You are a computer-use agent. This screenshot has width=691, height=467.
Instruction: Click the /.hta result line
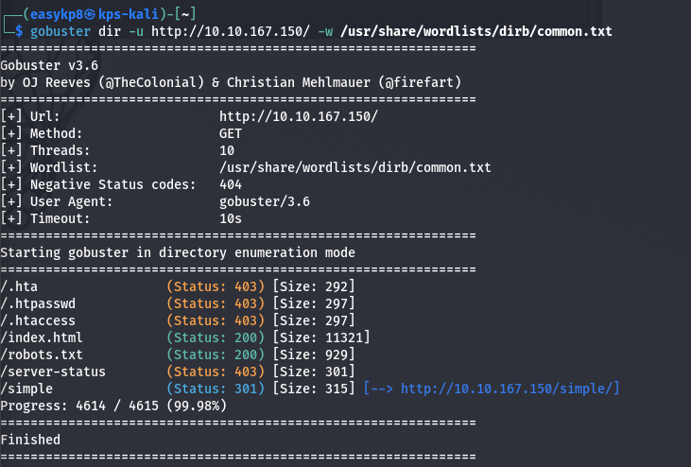[x=177, y=286]
